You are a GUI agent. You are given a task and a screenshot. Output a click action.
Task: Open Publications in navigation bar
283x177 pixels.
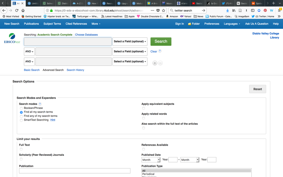click(x=31, y=24)
